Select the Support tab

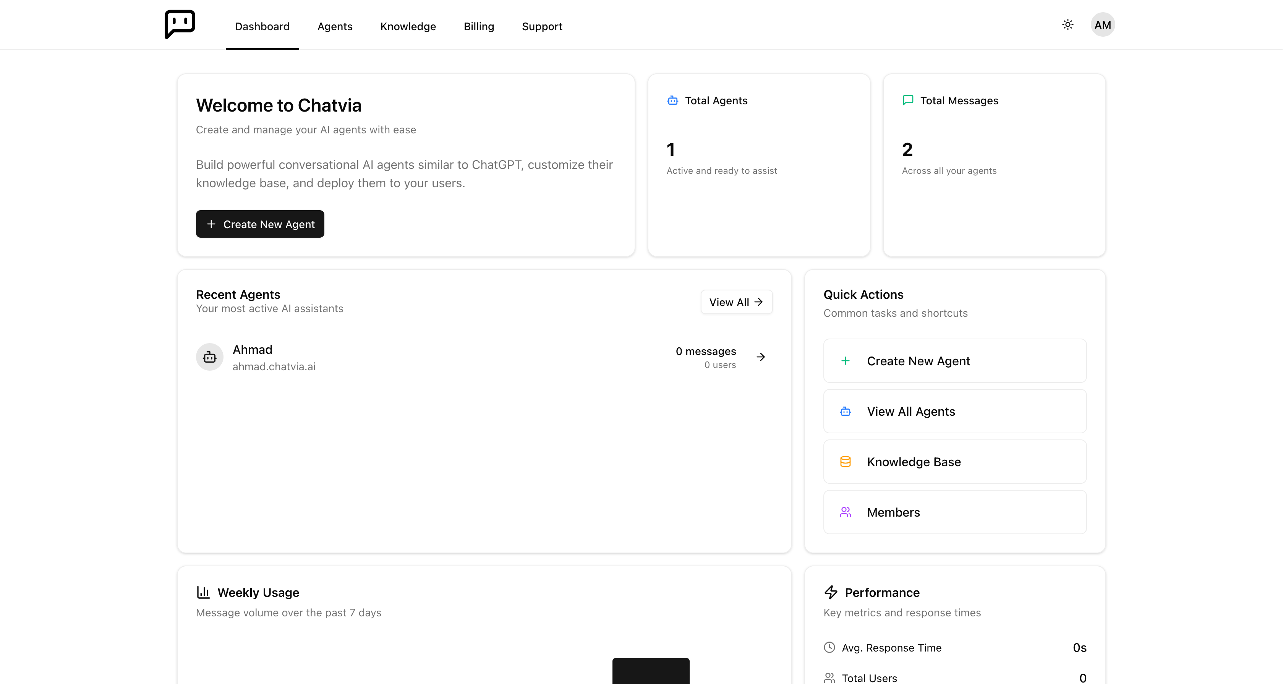pos(542,26)
